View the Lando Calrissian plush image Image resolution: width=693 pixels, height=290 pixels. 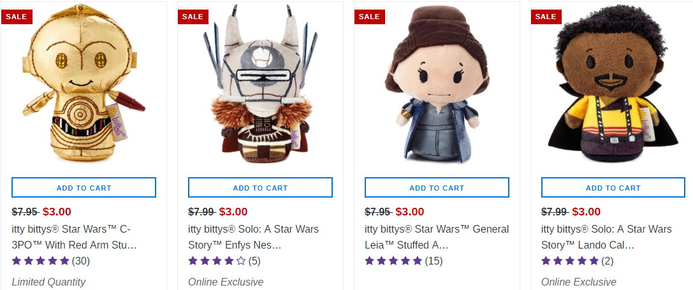click(613, 89)
